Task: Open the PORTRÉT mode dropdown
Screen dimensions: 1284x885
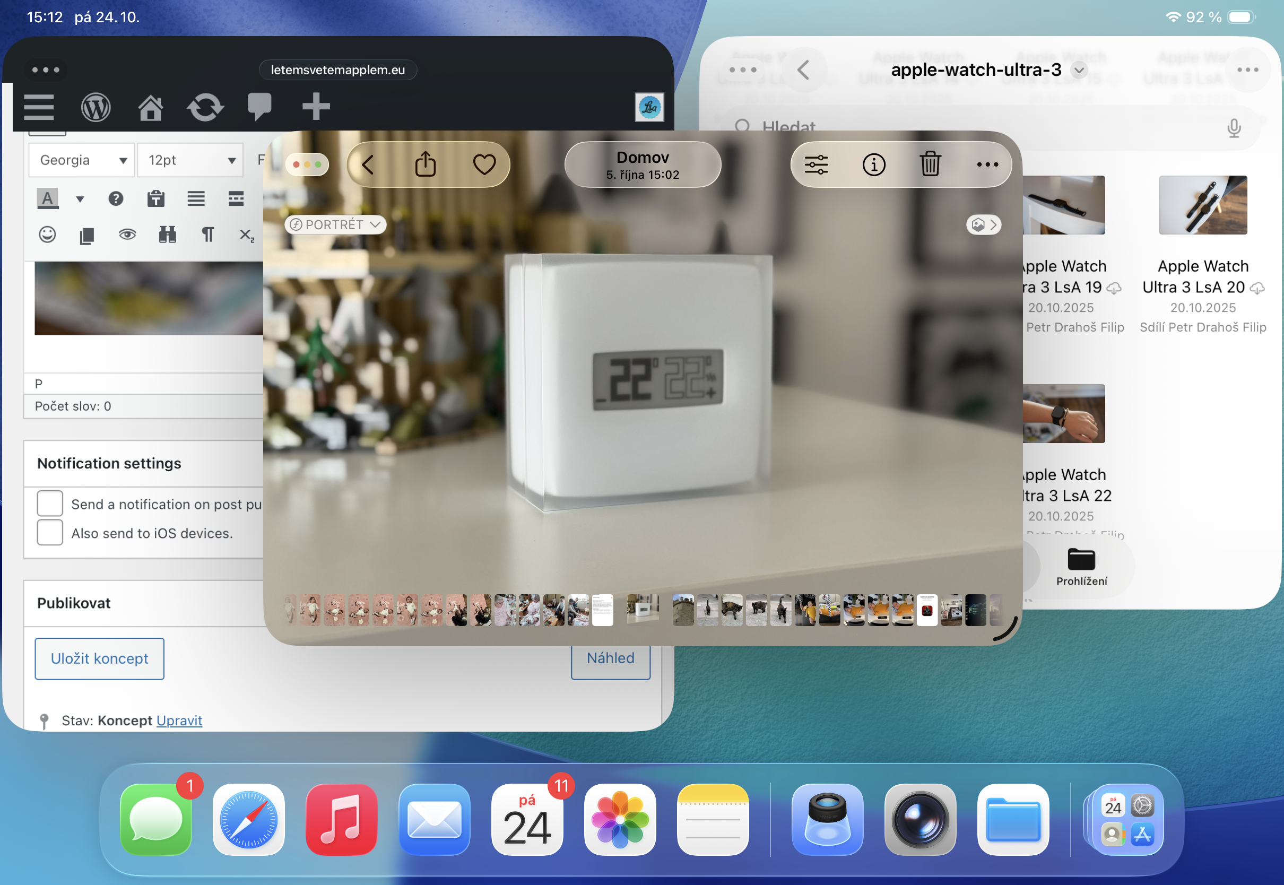Action: tap(335, 224)
